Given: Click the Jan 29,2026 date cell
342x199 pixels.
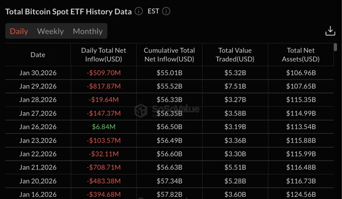Looking at the screenshot, I should [x=37, y=86].
